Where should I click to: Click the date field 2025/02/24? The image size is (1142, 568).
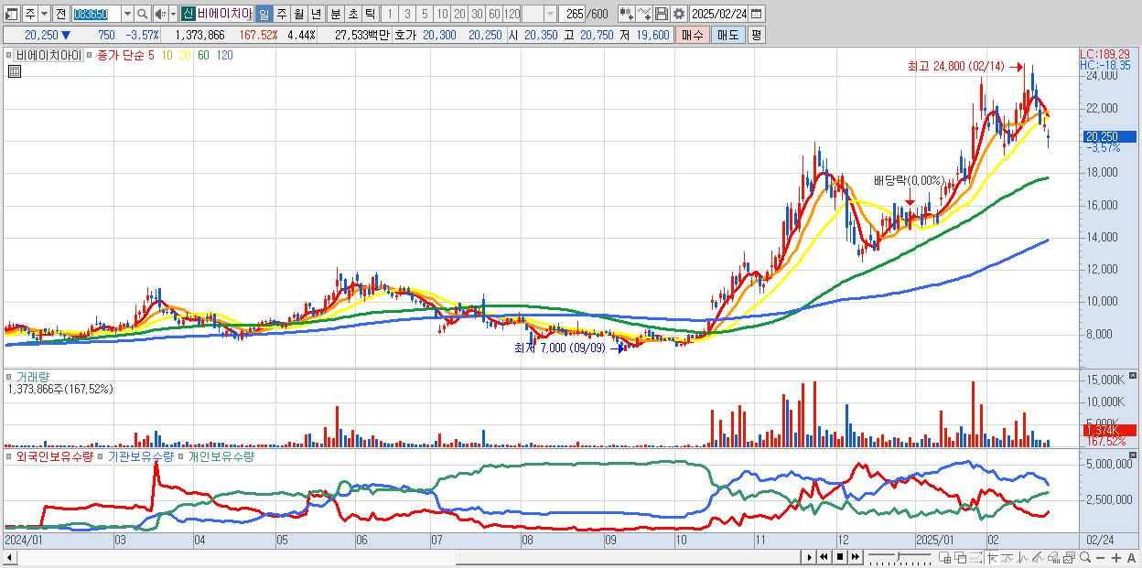pyautogui.click(x=719, y=14)
